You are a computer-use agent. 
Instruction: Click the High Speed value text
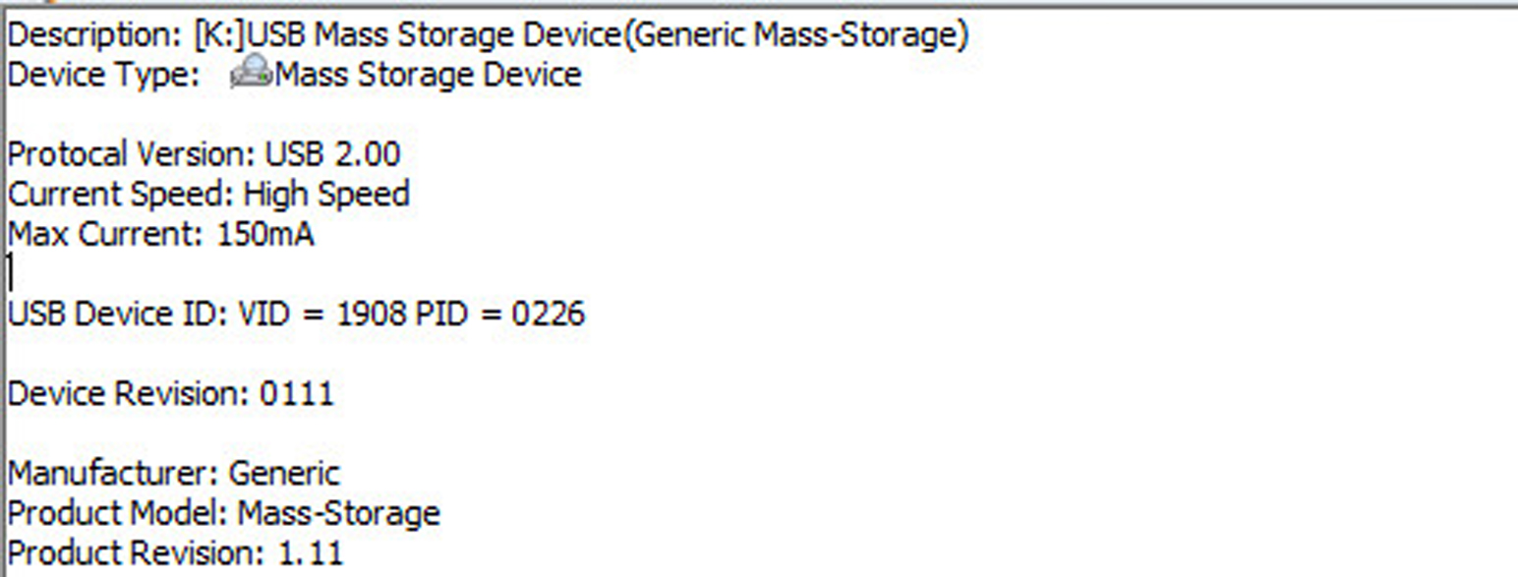pos(326,194)
